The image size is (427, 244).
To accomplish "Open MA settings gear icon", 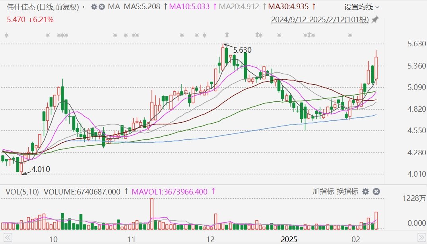I will click(94, 7).
